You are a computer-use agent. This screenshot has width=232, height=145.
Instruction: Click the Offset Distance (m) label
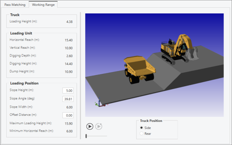click(x=23, y=115)
